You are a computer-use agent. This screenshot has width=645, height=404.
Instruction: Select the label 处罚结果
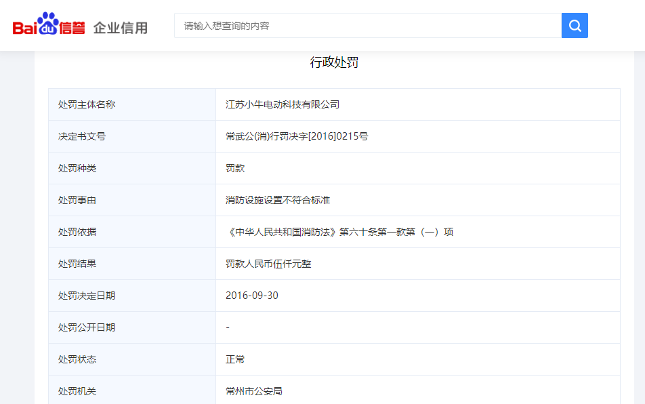coord(77,264)
